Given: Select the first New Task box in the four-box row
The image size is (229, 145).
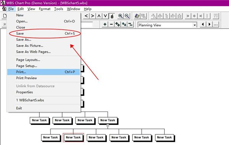Looking at the screenshot, I should [x=39, y=120].
